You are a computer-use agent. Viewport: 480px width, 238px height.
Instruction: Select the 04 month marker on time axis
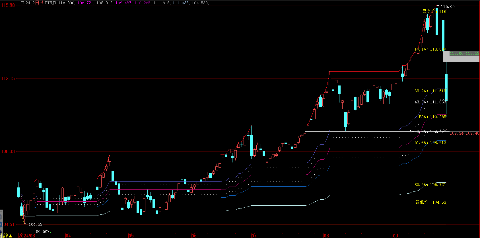pos(68,236)
